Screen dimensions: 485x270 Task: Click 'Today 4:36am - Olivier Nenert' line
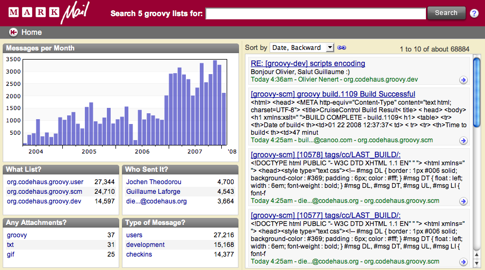(x=334, y=79)
